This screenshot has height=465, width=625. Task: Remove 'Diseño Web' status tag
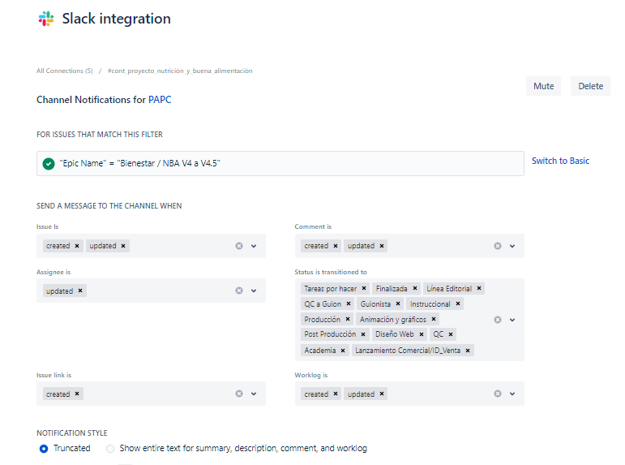click(422, 334)
